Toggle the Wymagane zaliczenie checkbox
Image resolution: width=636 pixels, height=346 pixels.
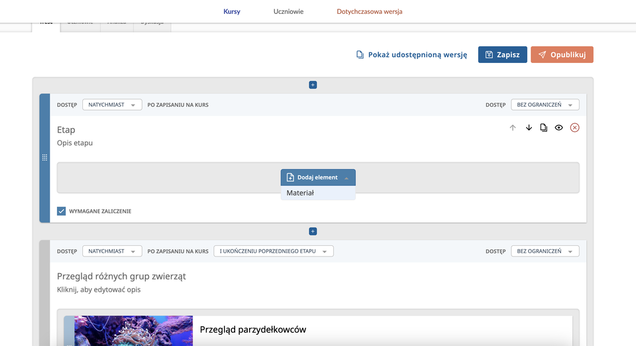[x=62, y=211]
